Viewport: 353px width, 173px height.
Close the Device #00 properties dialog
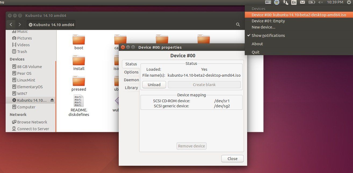[x=232, y=159]
